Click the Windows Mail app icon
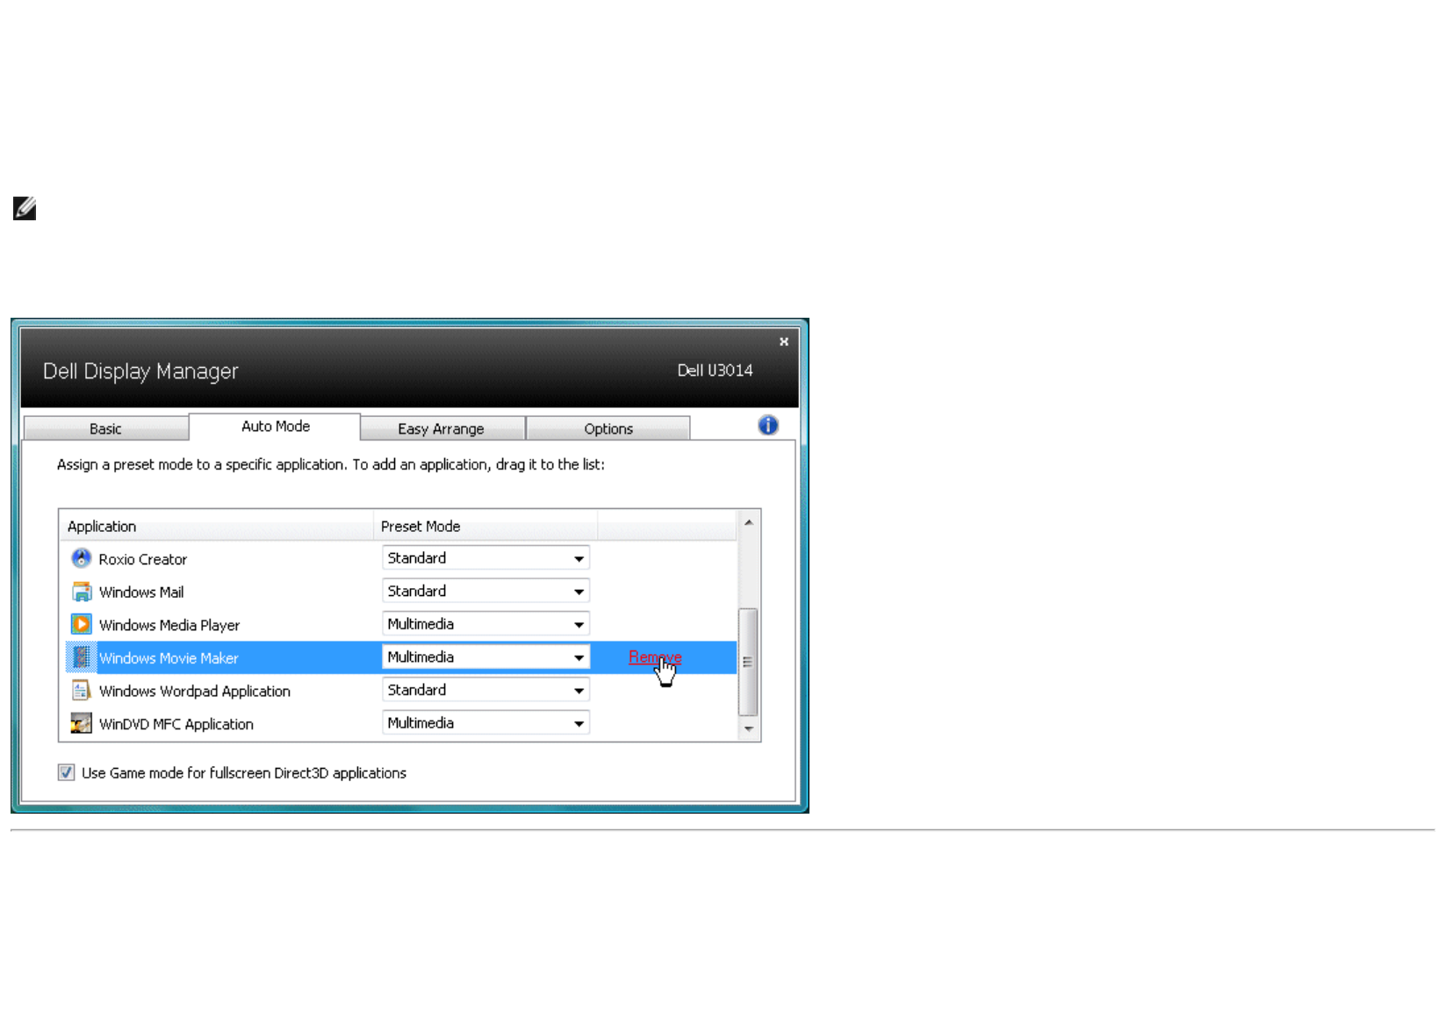 click(81, 592)
